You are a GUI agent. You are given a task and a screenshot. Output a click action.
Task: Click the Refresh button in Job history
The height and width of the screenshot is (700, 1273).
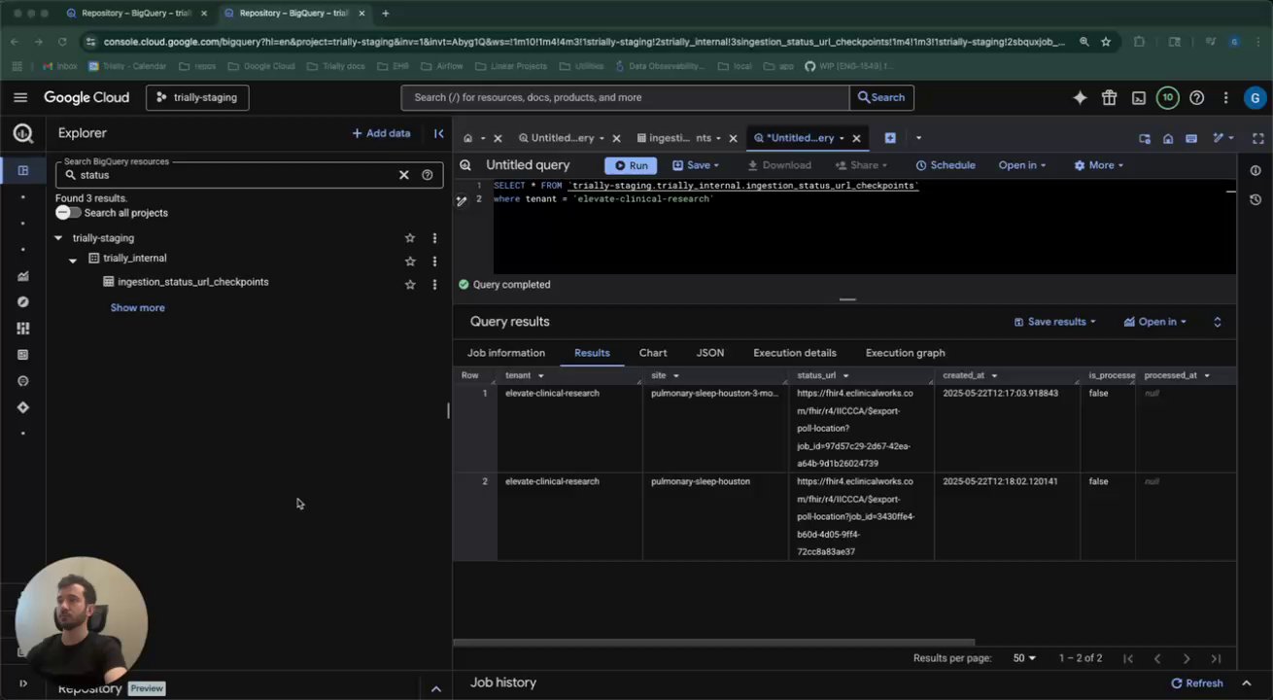pyautogui.click(x=1197, y=683)
